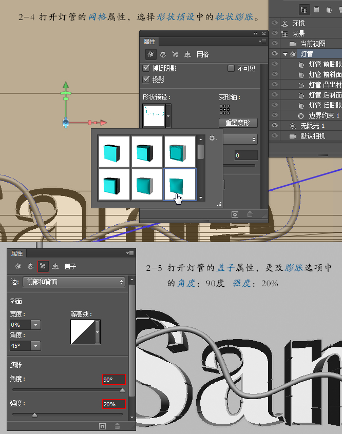This screenshot has height=434, width=342.
Task: Click the 重置变形 button
Action: [238, 123]
